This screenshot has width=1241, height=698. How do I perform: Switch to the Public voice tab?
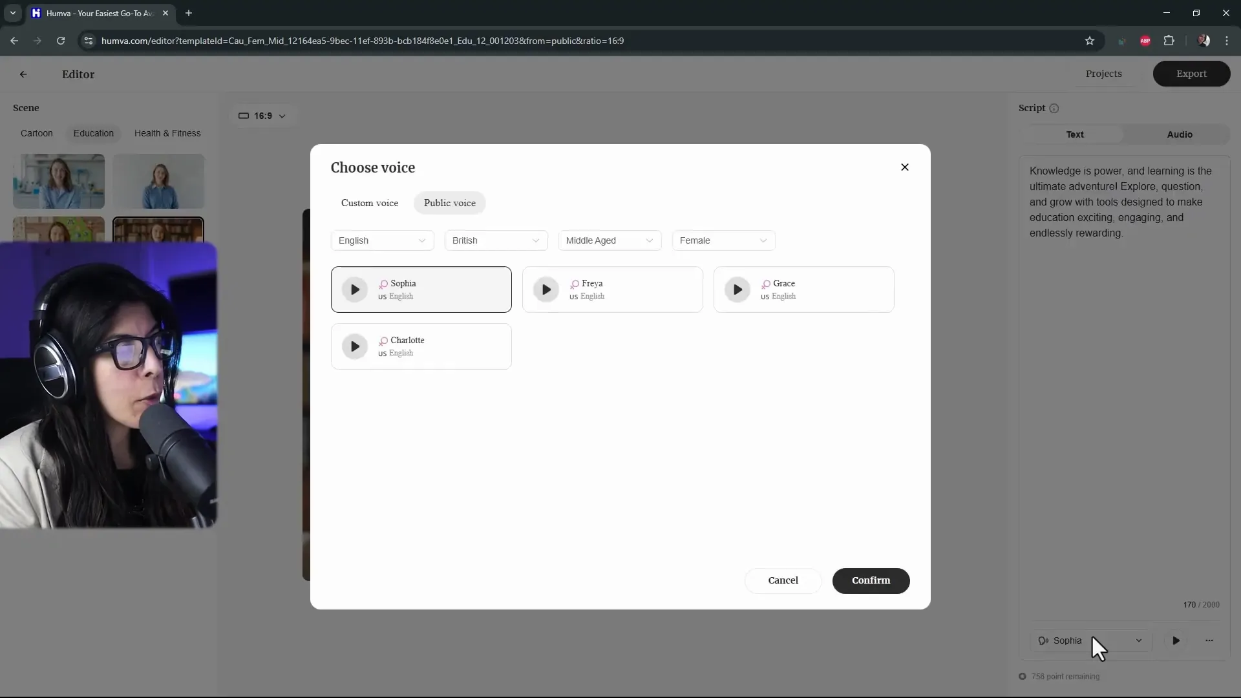click(x=450, y=203)
